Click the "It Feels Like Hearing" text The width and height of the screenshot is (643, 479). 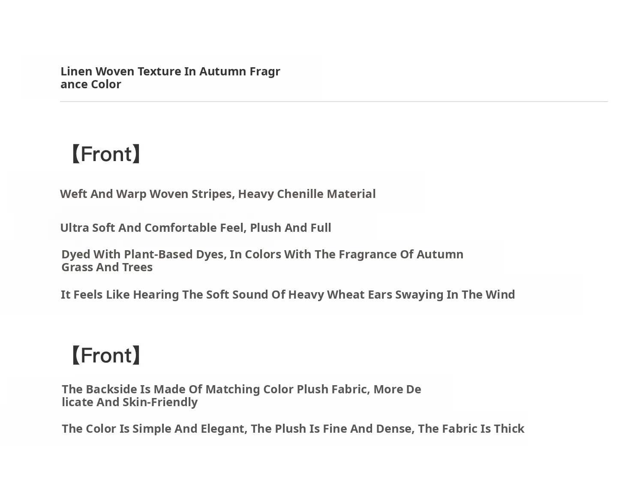coord(120,294)
